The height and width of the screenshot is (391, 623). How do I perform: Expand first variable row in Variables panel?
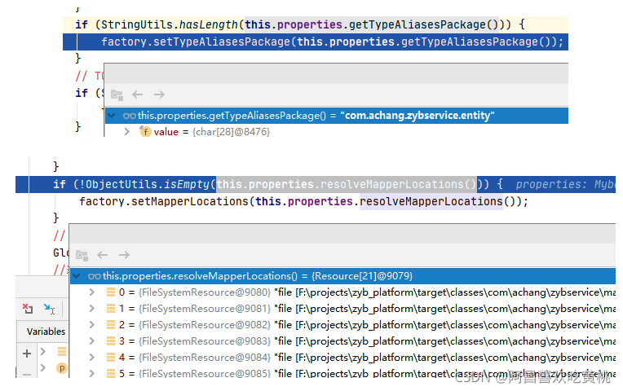(x=43, y=352)
